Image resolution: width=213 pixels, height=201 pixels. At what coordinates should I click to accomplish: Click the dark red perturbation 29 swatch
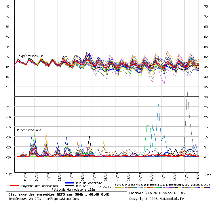(x=205, y=188)
